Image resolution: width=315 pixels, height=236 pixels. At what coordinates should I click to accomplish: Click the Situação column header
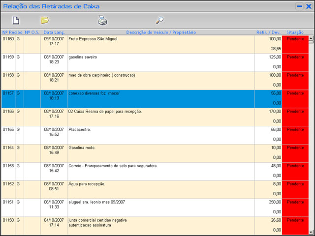(x=295, y=32)
